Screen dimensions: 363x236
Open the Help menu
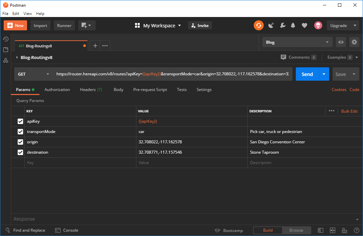(x=40, y=14)
